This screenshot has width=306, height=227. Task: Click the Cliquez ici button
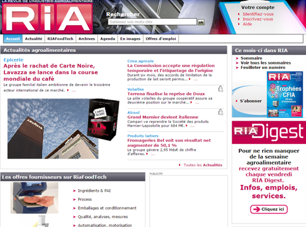[269, 209]
